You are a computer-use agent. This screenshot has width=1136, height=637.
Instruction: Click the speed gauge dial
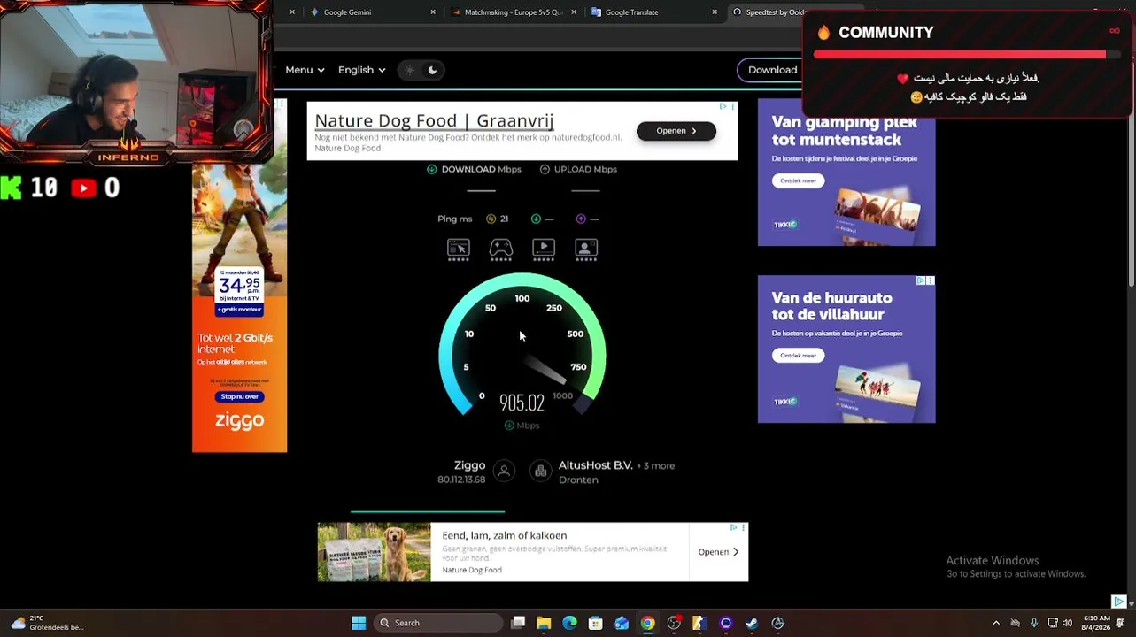522,344
